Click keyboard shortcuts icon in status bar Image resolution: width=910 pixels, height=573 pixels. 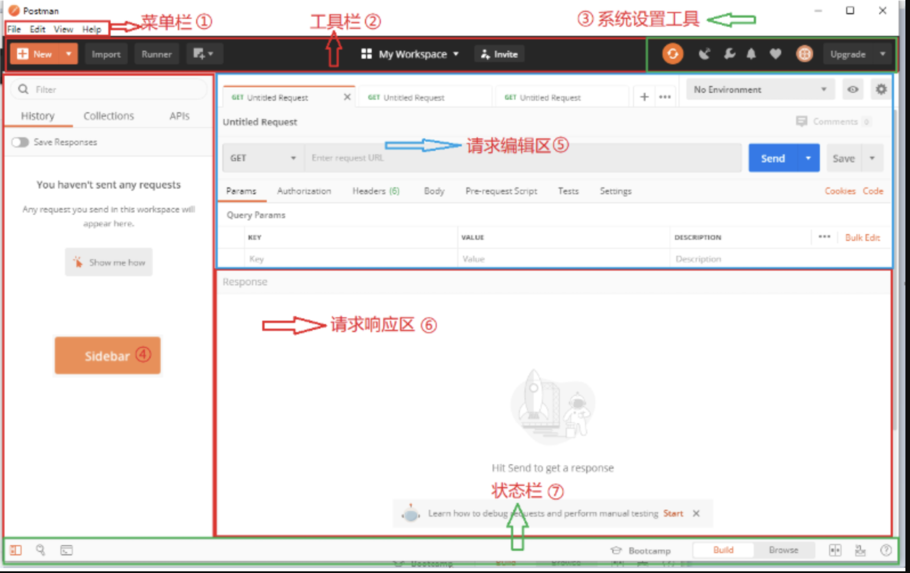click(860, 550)
